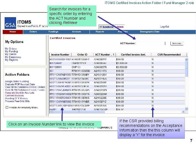The height and width of the screenshot is (147, 196).
Task: Open My Orders link
Action: (x=11, y=48)
